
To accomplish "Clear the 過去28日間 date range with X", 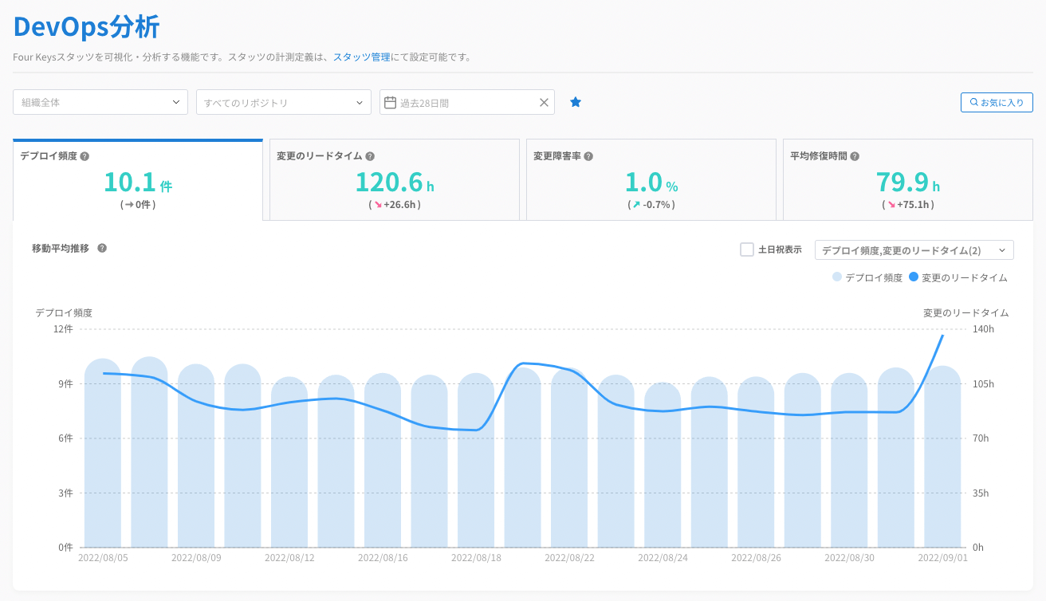I will (x=544, y=102).
